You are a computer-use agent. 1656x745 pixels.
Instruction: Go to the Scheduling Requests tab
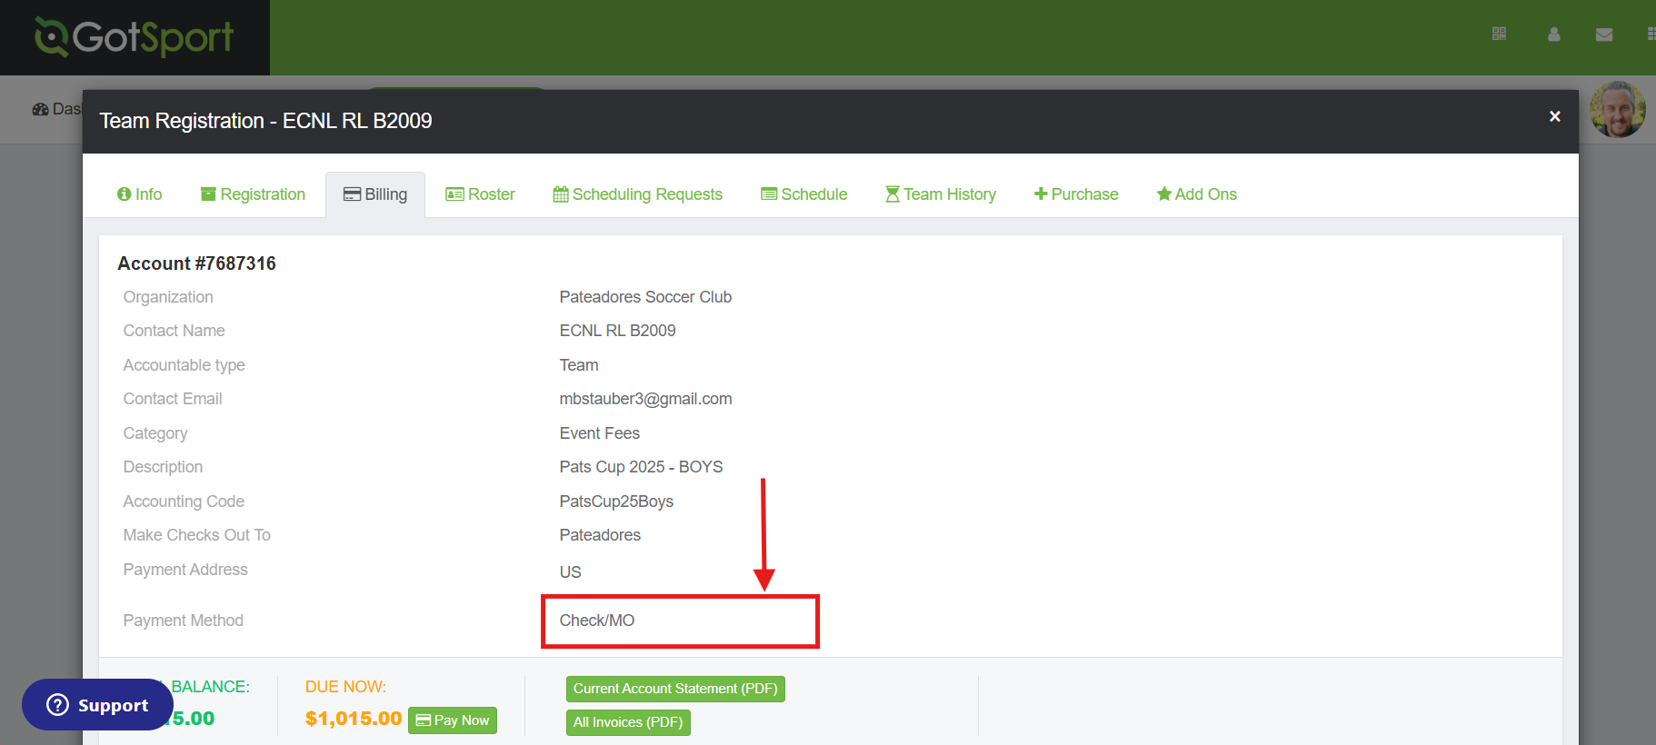point(637,194)
